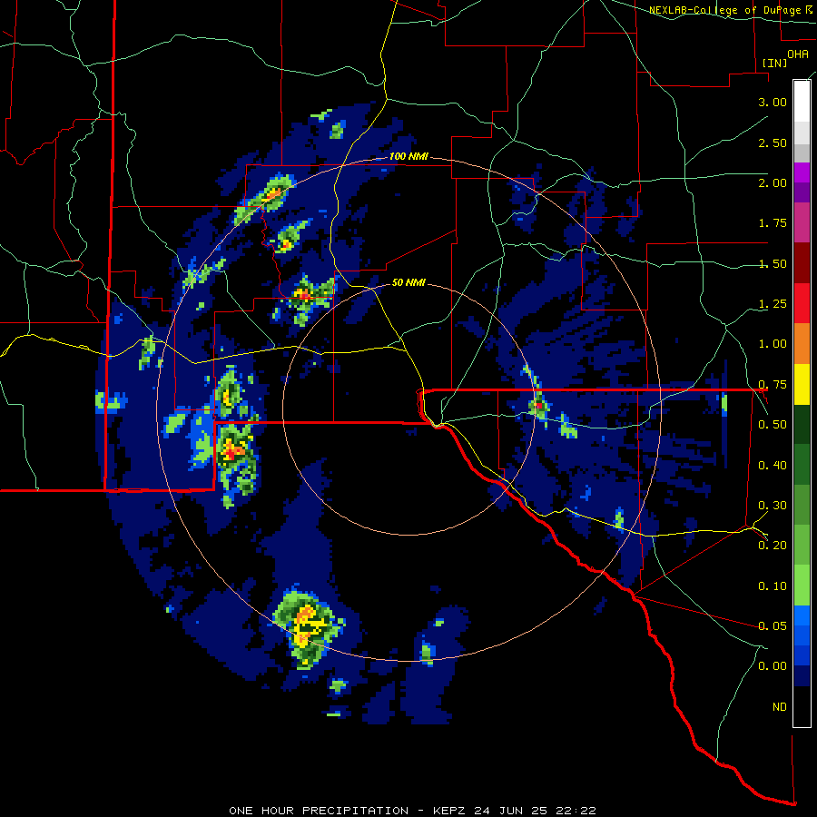Screen dimensions: 817x817
Task: Select the 3.00 legend value
Action: click(773, 102)
